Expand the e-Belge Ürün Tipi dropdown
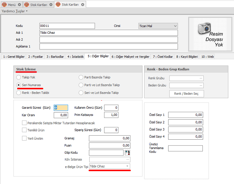234x184 pixels. click(x=127, y=166)
